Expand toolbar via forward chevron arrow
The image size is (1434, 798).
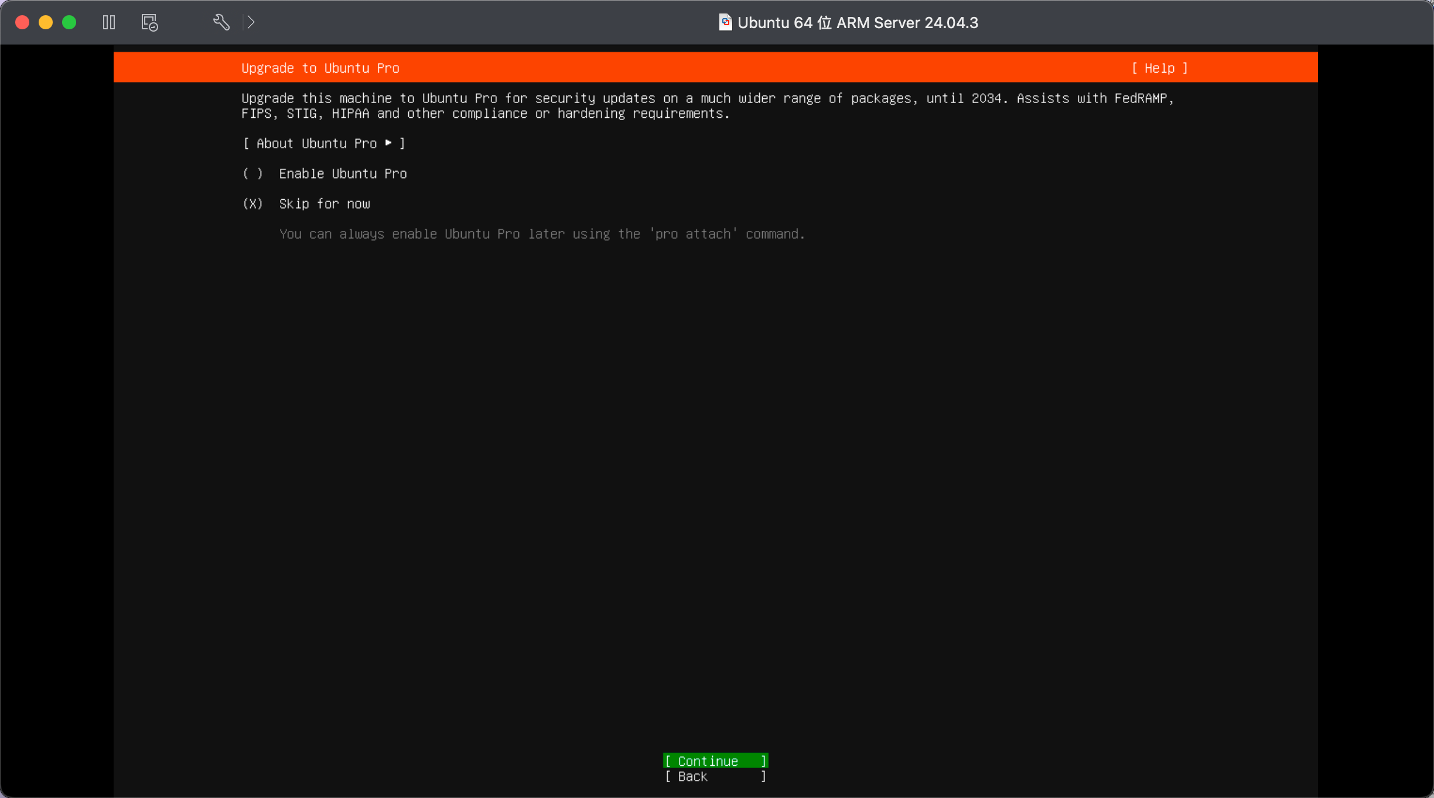251,22
